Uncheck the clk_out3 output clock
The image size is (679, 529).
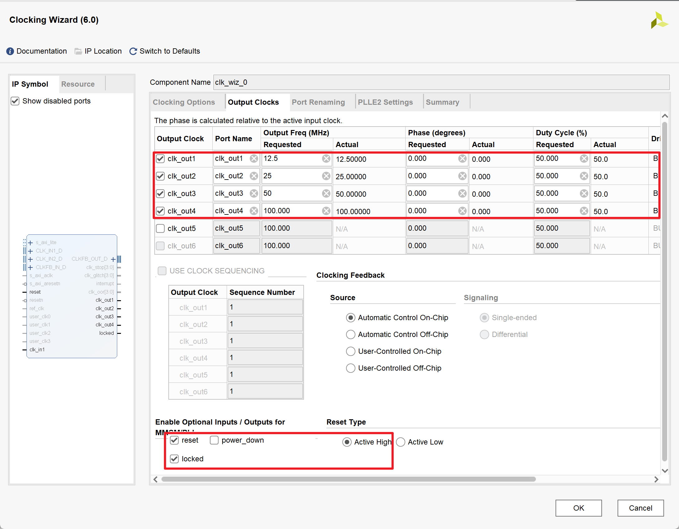pos(160,194)
